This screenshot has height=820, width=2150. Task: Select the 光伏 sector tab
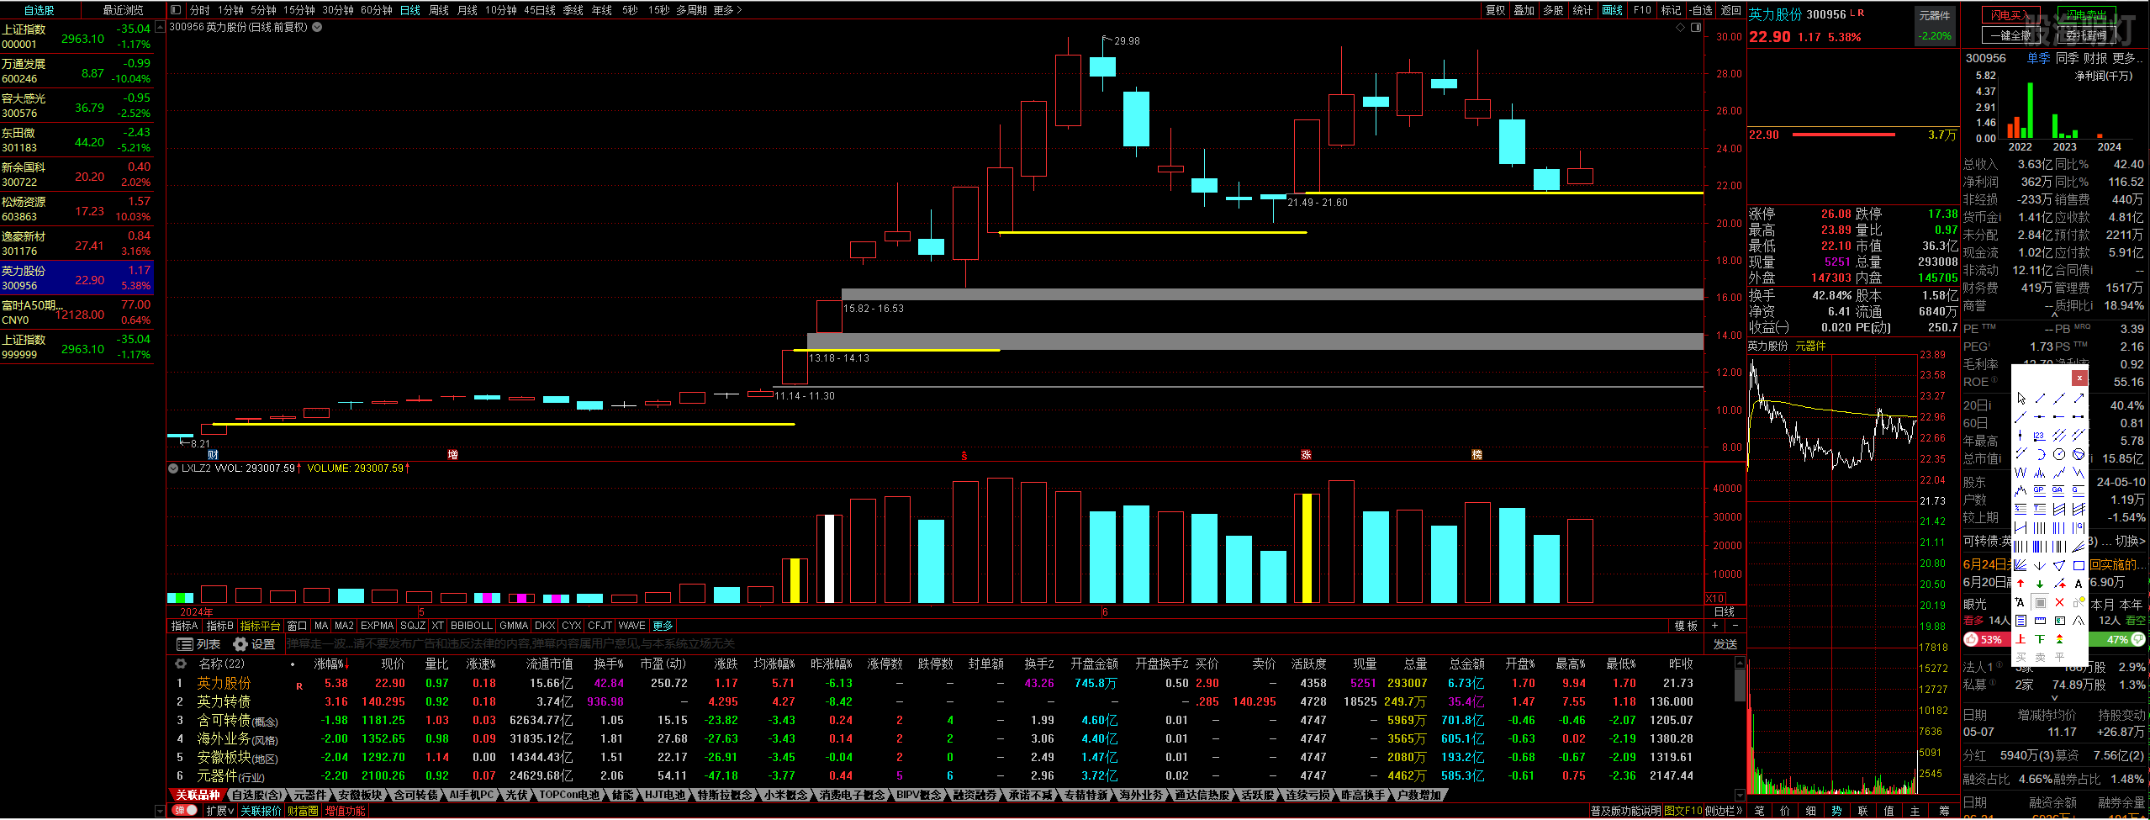[x=515, y=795]
